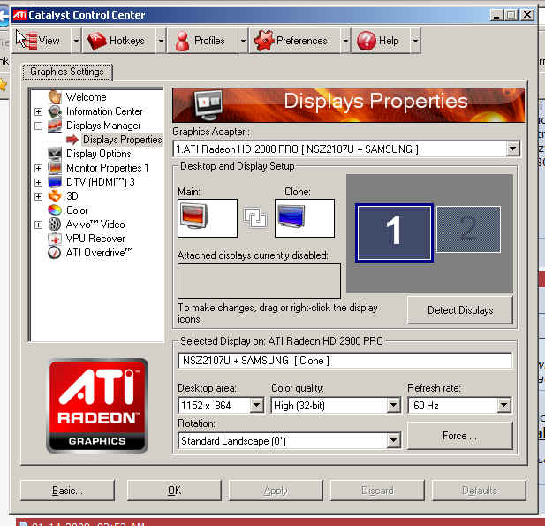Open the View dropdown arrow
This screenshot has width=545, height=526.
tap(76, 41)
